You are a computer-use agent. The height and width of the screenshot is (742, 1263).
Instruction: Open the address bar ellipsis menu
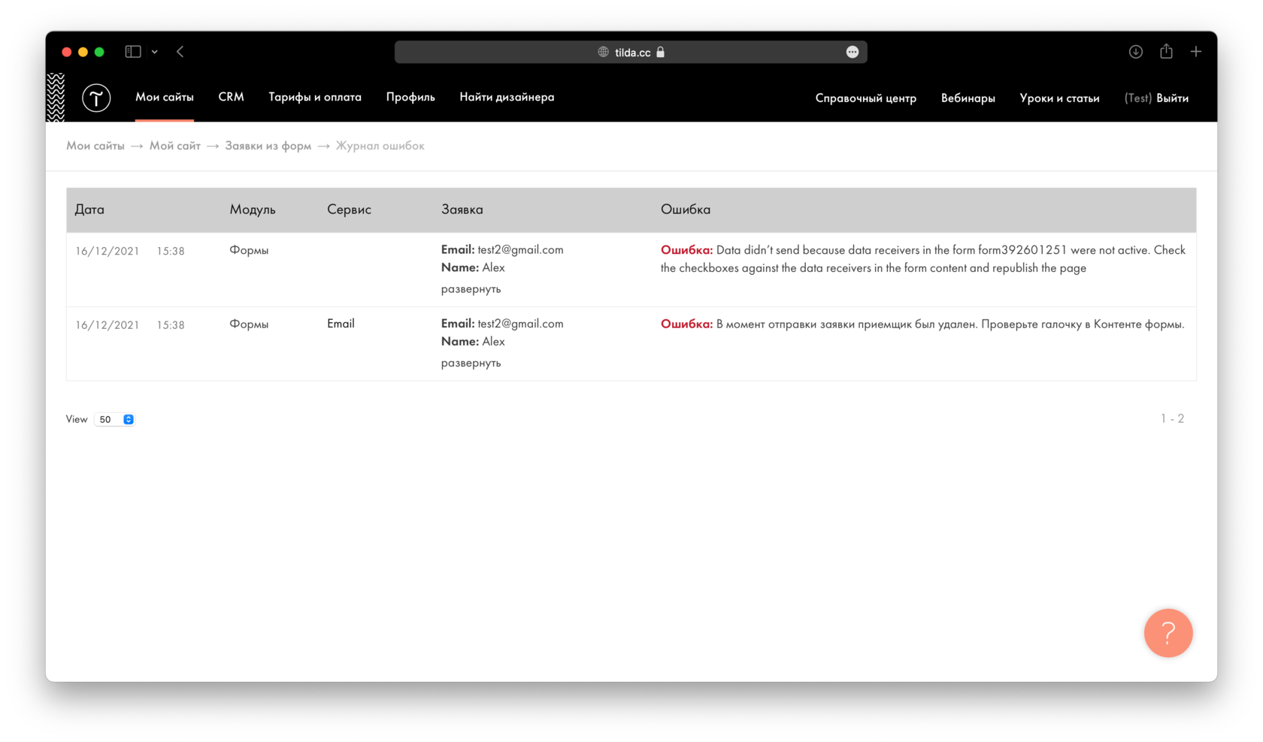tap(852, 52)
